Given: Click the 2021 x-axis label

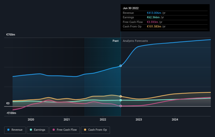Looking at the screenshot, I should [67, 119].
